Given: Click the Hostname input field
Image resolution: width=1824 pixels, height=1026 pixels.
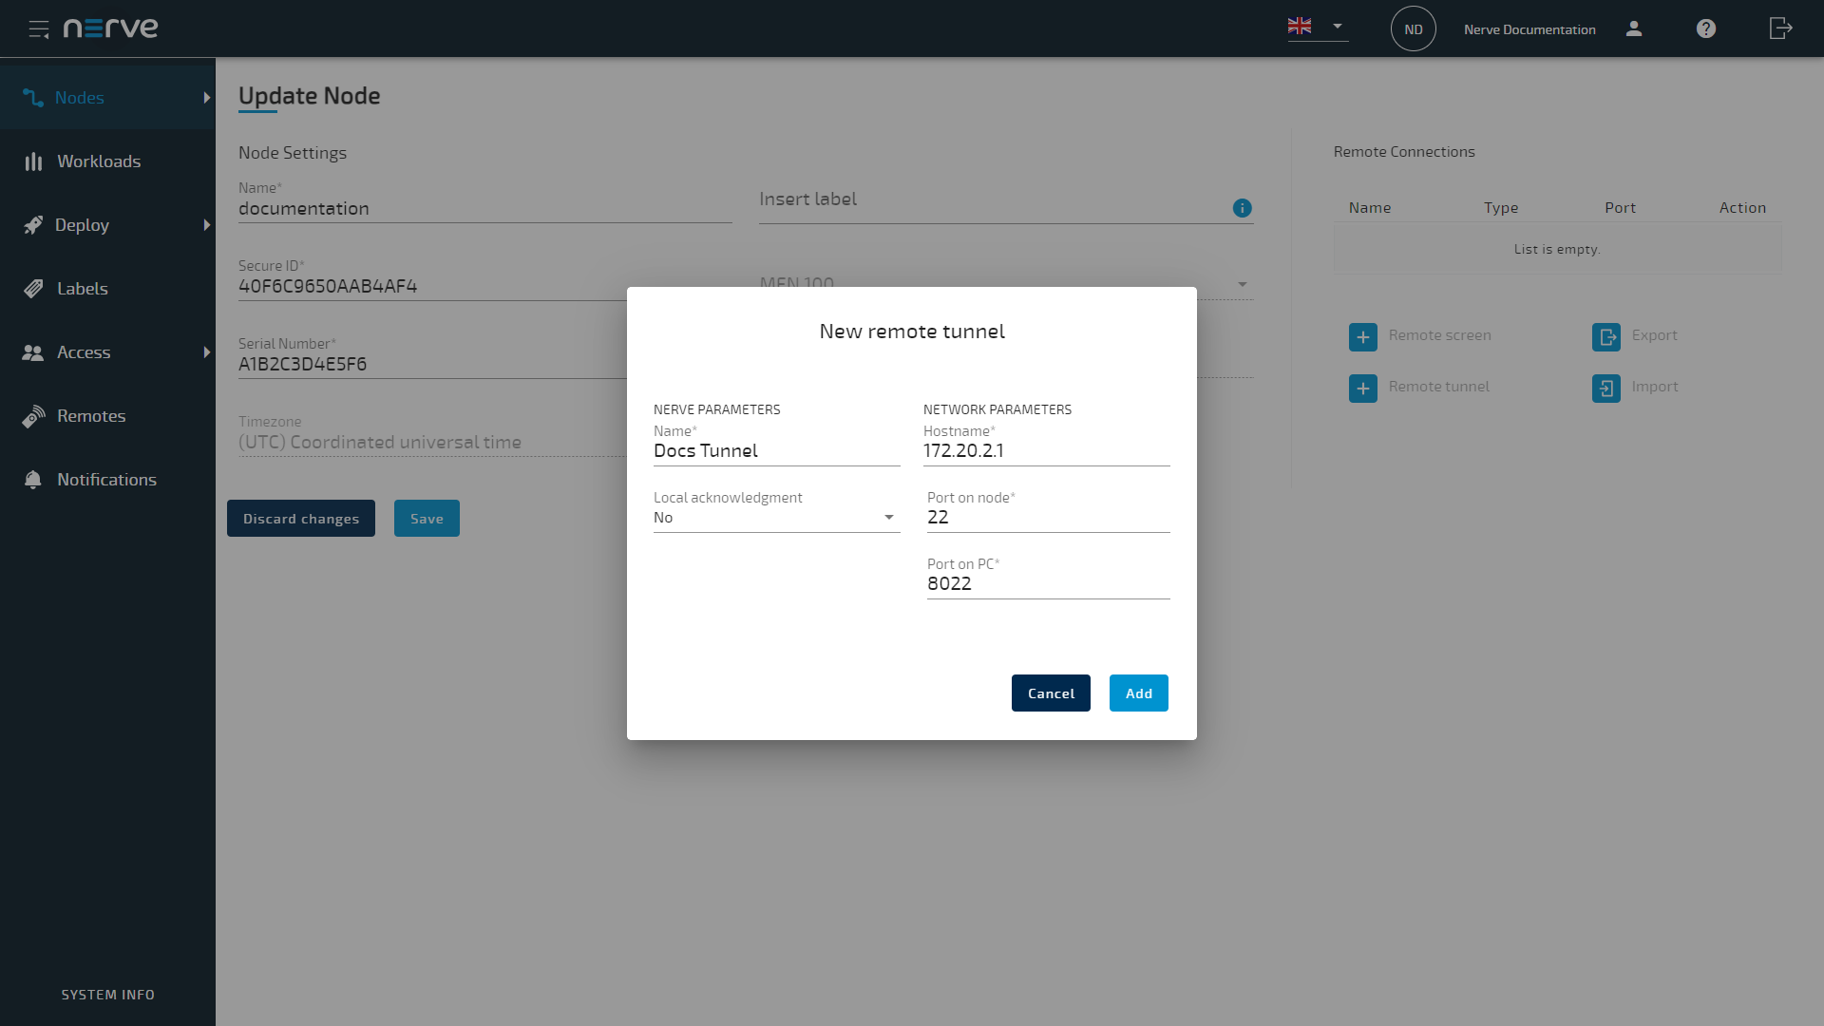Looking at the screenshot, I should click(x=1045, y=451).
